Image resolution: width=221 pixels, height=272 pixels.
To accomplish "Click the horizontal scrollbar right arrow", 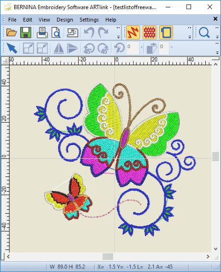I will coord(208,256).
